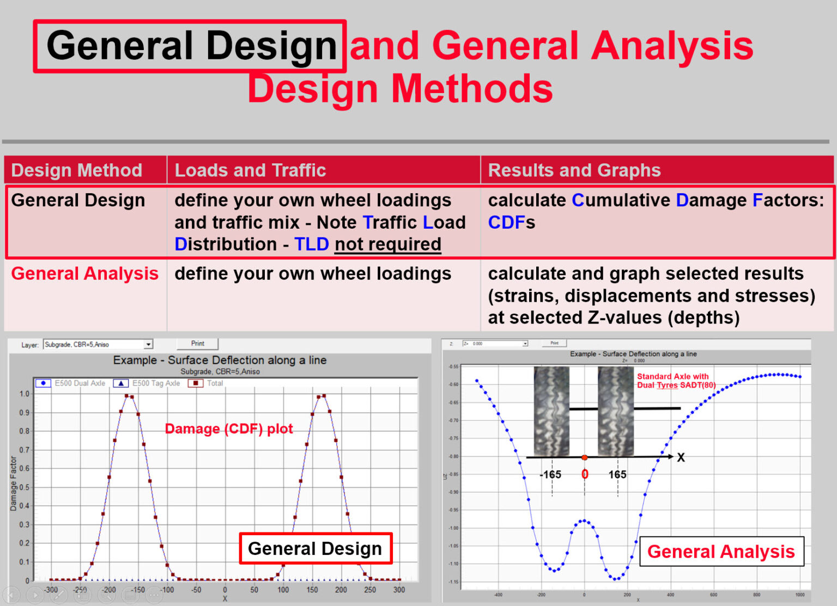Click the red Total legend color swatch

pos(196,383)
